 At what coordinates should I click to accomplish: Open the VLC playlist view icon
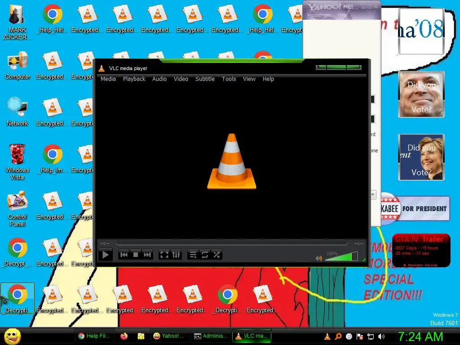coord(193,255)
